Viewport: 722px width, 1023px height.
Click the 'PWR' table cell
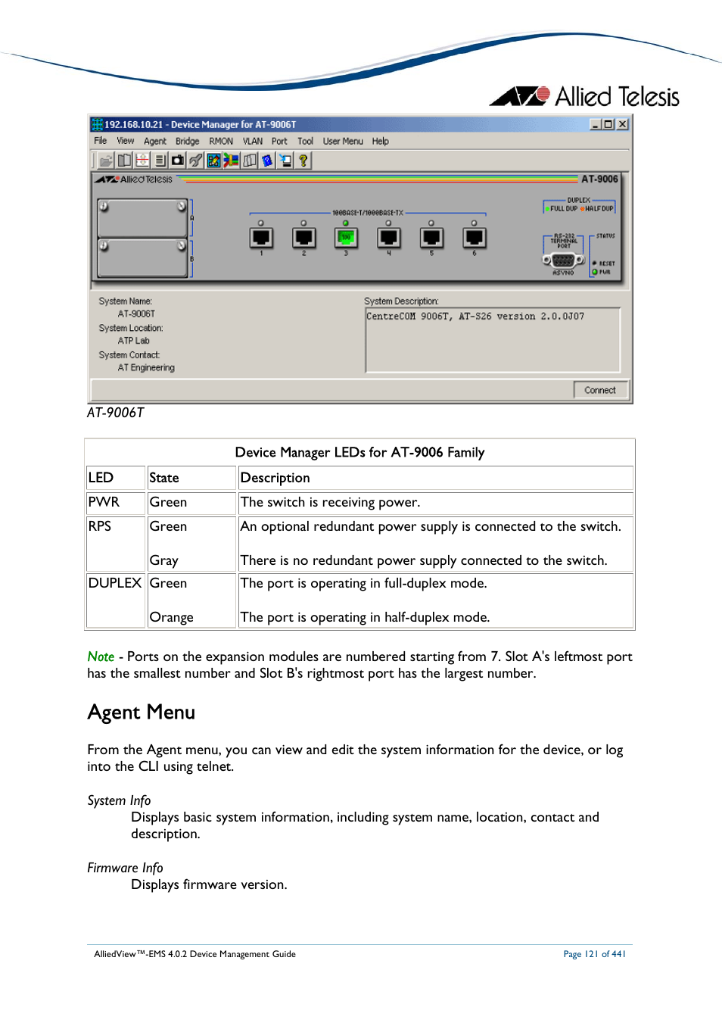coord(116,503)
